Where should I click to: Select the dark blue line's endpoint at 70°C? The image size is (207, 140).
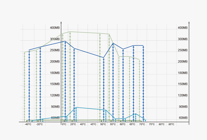click(x=143, y=45)
